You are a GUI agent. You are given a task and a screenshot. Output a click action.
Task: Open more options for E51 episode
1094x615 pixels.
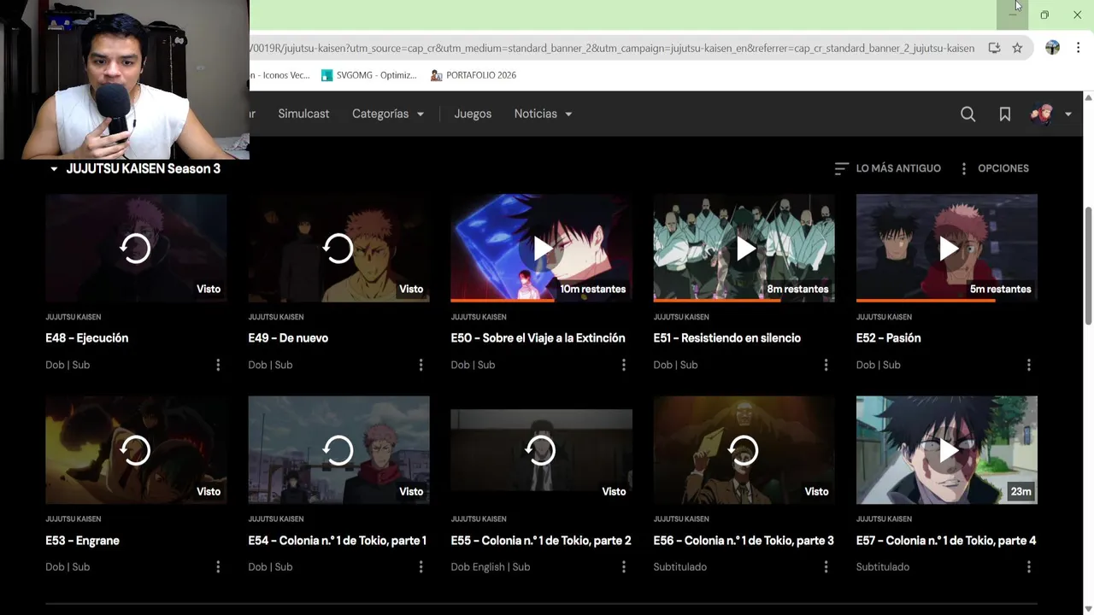click(x=826, y=365)
